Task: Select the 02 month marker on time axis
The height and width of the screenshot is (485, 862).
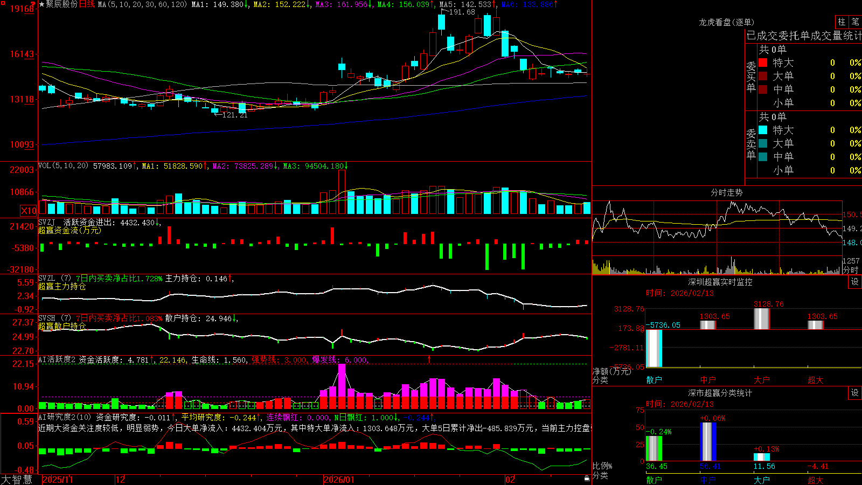Action: coord(510,480)
